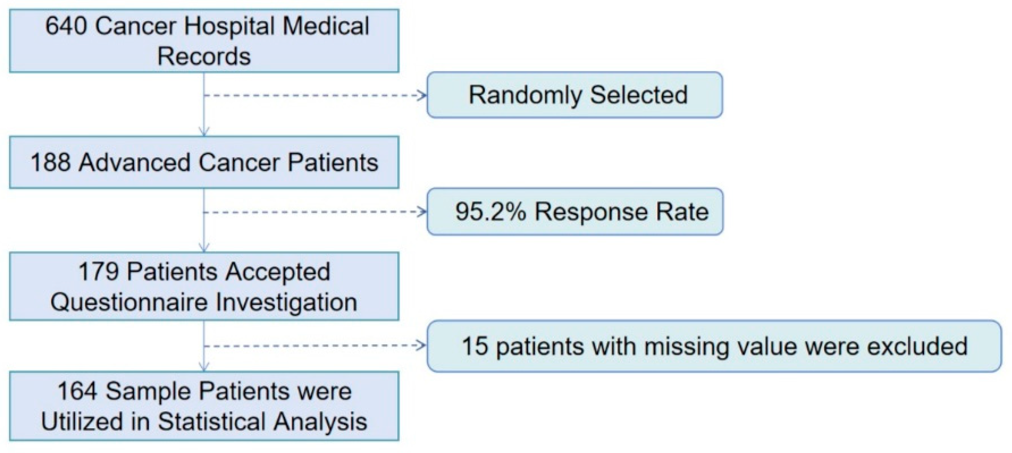Click the number "179" in the flowchart
The image size is (1012, 453).
(x=98, y=271)
